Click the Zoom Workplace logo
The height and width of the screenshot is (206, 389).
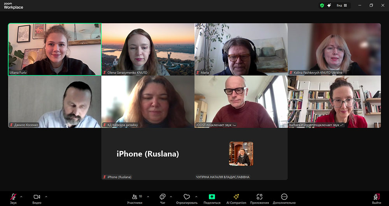(13, 6)
